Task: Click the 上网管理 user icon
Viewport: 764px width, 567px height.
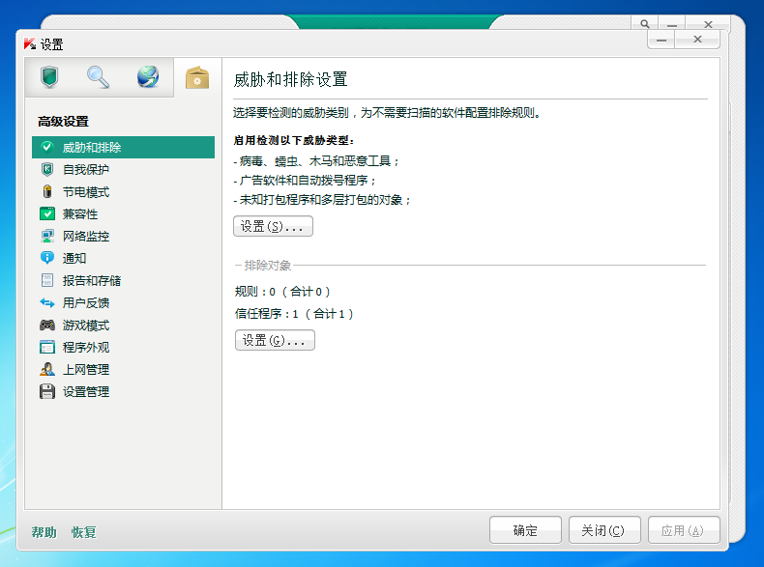Action: (47, 369)
